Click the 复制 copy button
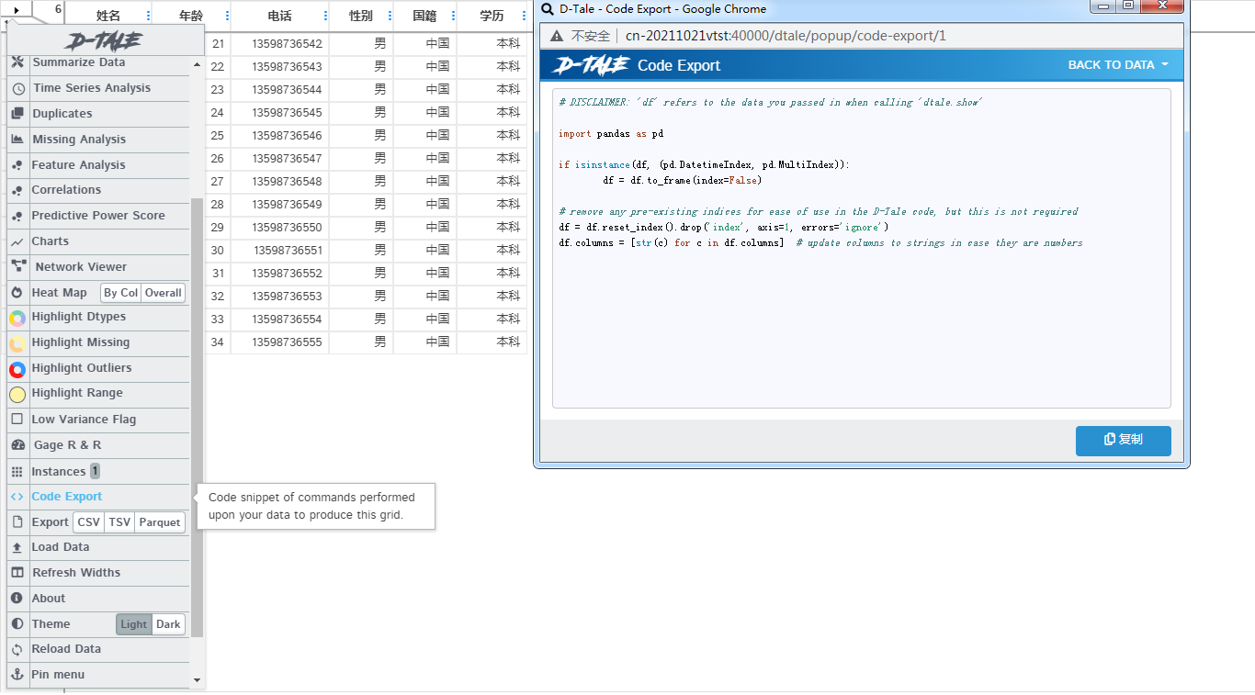The height and width of the screenshot is (695, 1255). [x=1123, y=440]
